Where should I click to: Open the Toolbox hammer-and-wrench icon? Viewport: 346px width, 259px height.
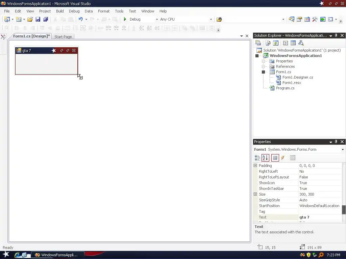click(315, 19)
